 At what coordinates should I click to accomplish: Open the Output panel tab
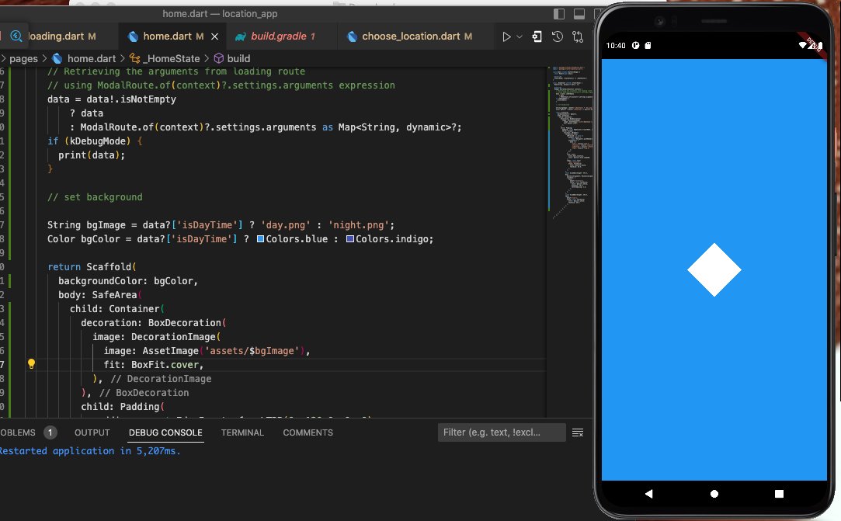(92, 432)
